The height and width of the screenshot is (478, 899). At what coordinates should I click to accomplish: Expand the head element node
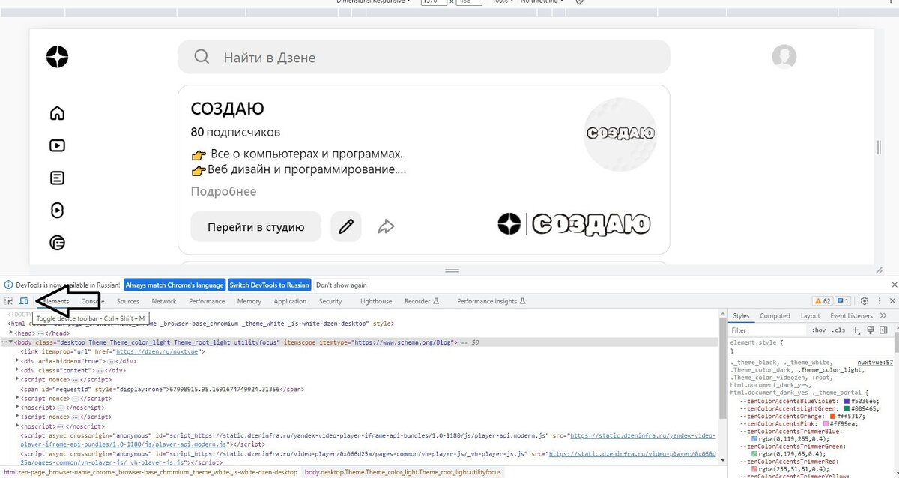pos(11,332)
